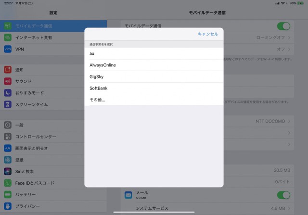The image size is (308, 215).
Task: Select VPN sidebar label
Action: [20, 49]
